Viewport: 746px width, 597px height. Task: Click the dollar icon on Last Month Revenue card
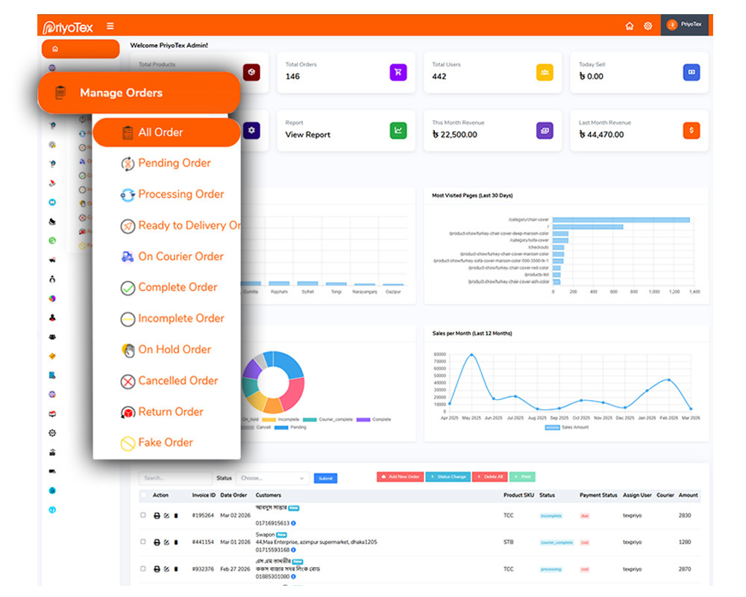coord(691,130)
